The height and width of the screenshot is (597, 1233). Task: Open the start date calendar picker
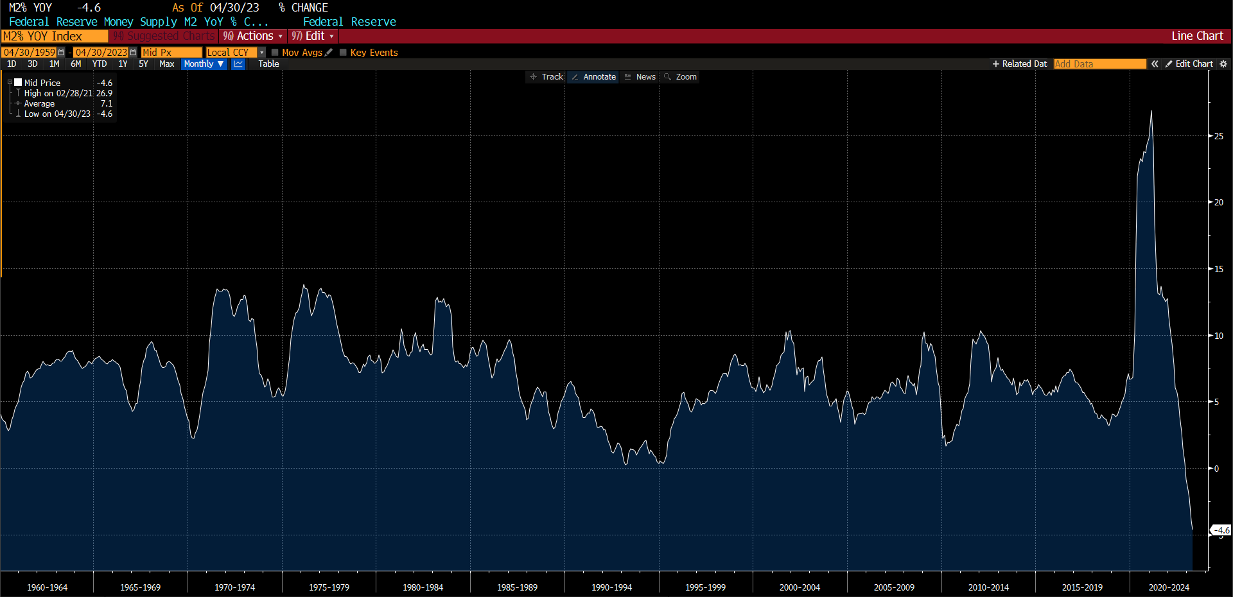pyautogui.click(x=61, y=53)
